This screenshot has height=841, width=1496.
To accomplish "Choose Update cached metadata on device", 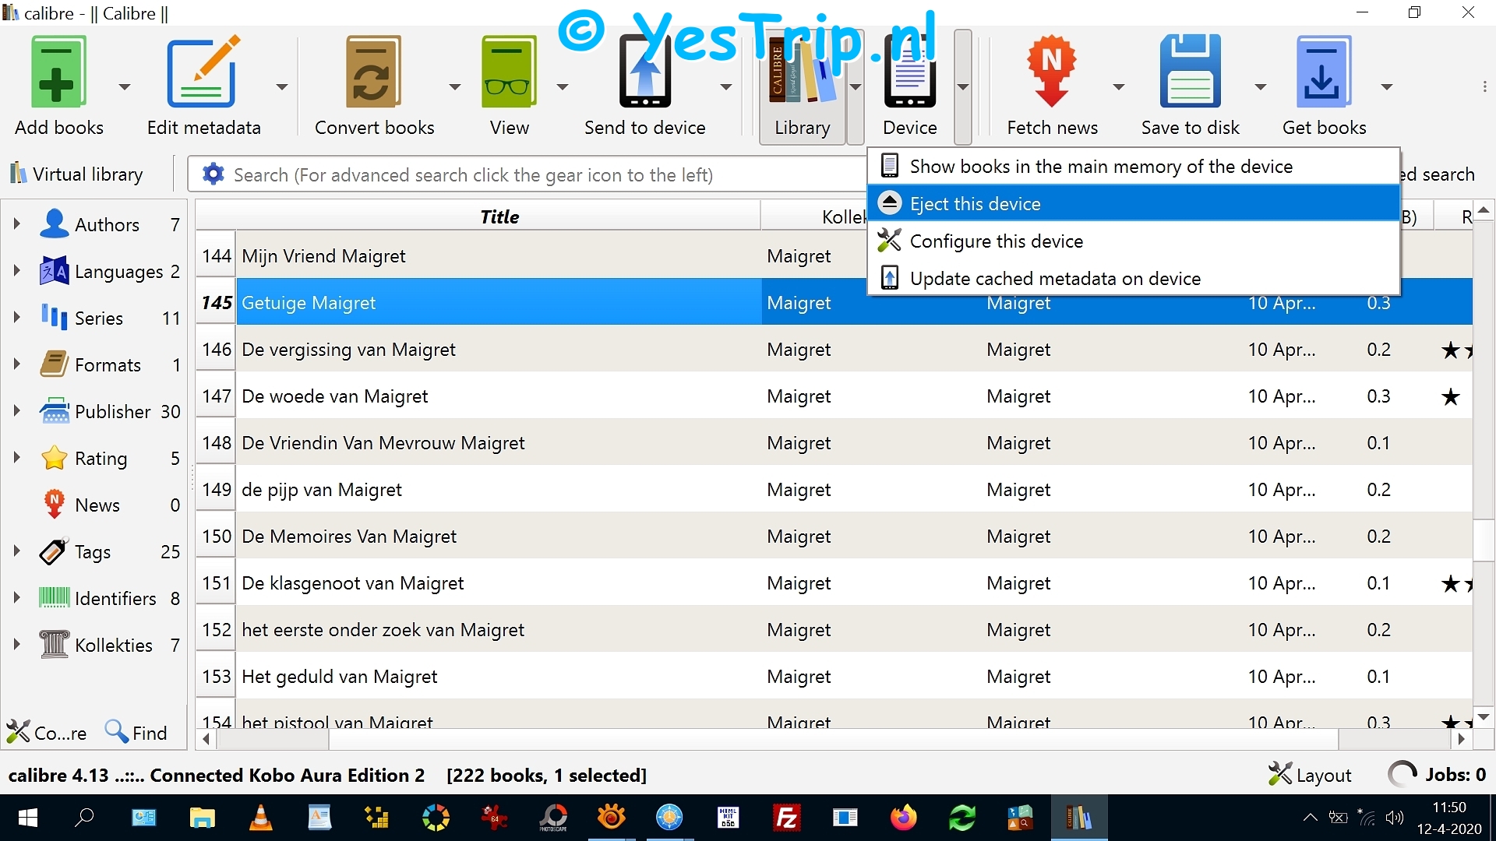I will 1054,279.
